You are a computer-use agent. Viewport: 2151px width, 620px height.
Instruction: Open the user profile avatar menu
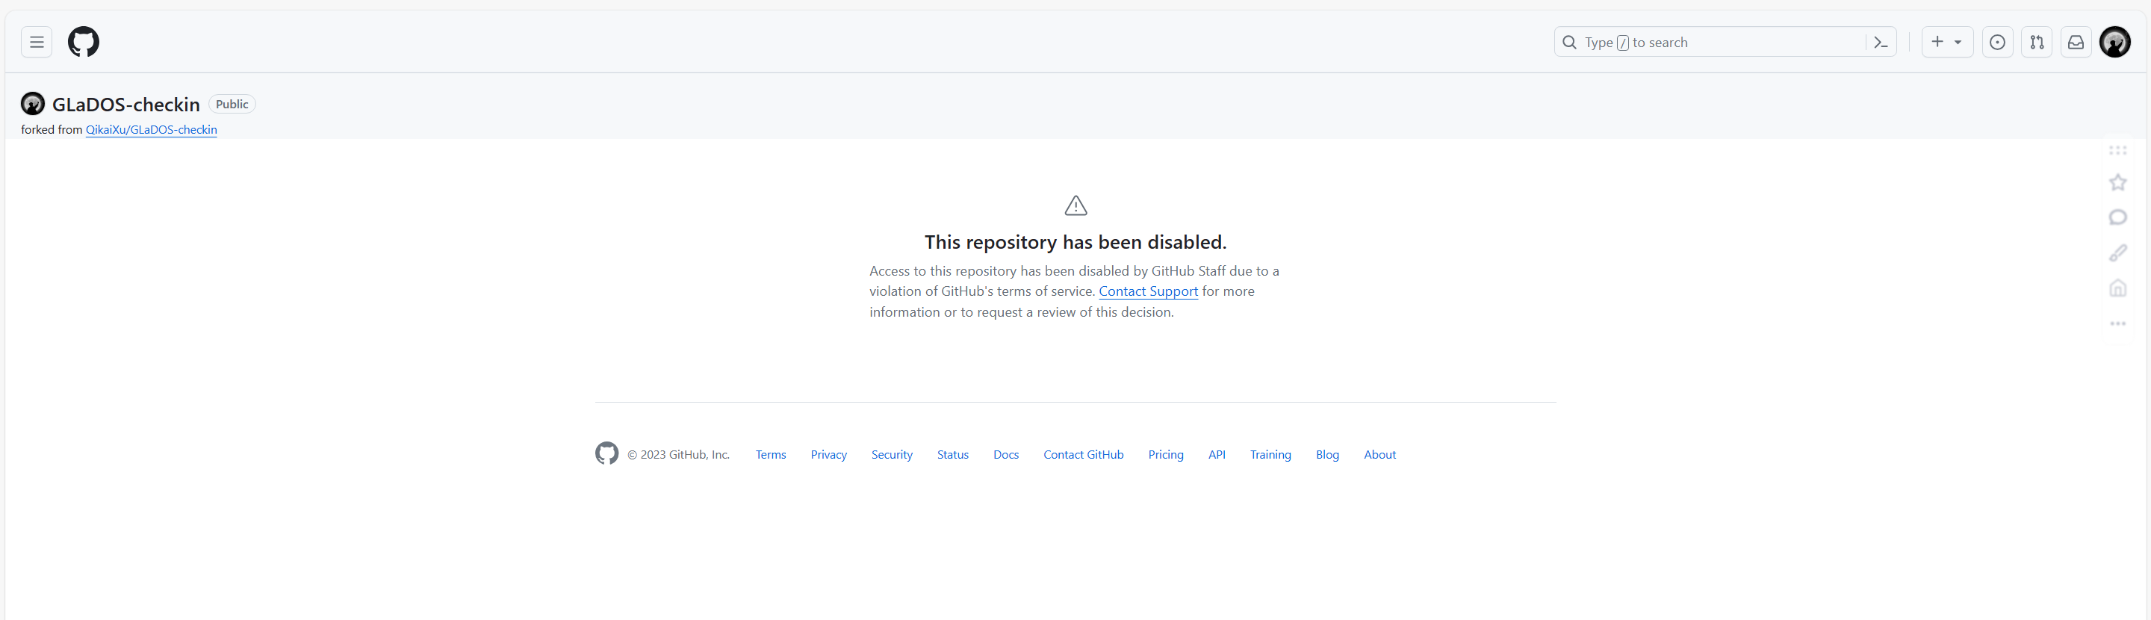2114,42
